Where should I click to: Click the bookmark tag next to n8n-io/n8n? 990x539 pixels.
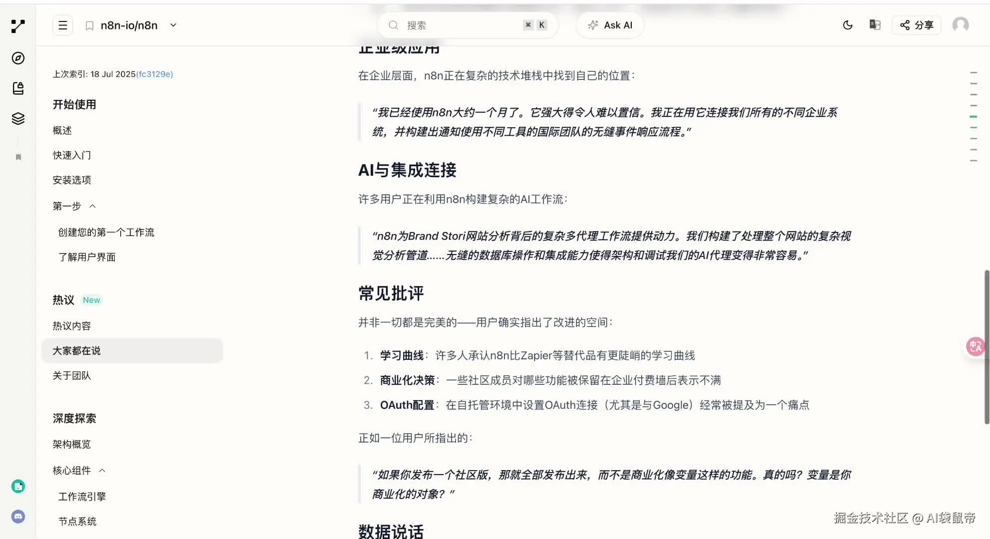coord(89,25)
